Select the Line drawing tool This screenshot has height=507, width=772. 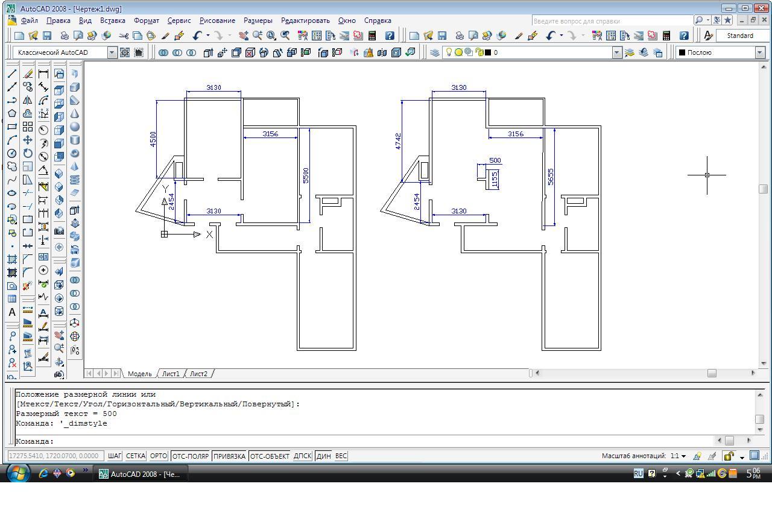(11, 74)
